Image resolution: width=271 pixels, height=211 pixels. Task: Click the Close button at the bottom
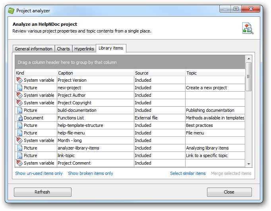click(229, 192)
